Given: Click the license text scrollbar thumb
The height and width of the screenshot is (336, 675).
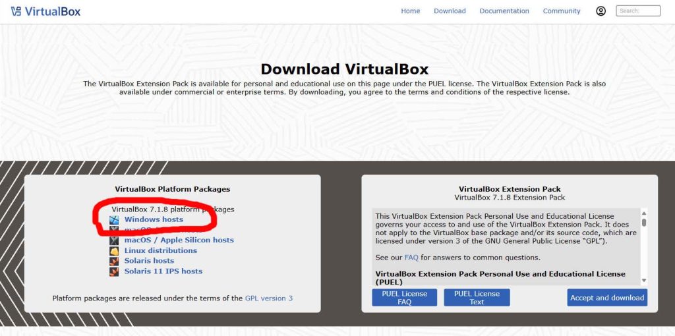Looking at the screenshot, I should coord(644,223).
